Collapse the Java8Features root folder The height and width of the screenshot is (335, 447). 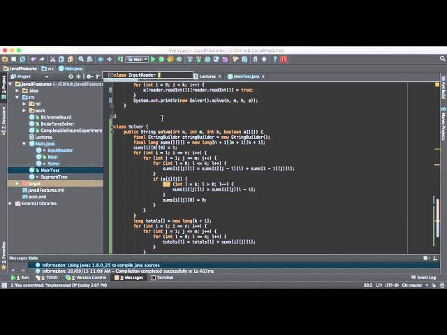point(10,84)
